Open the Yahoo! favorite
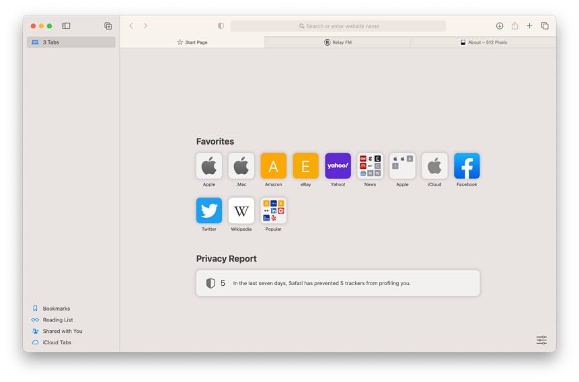This screenshot has width=579, height=382. [x=338, y=166]
